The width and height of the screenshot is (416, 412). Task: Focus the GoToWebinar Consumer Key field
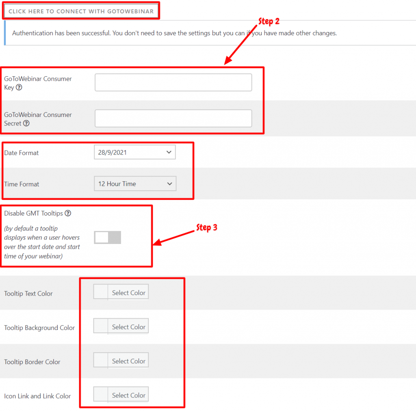pos(173,82)
